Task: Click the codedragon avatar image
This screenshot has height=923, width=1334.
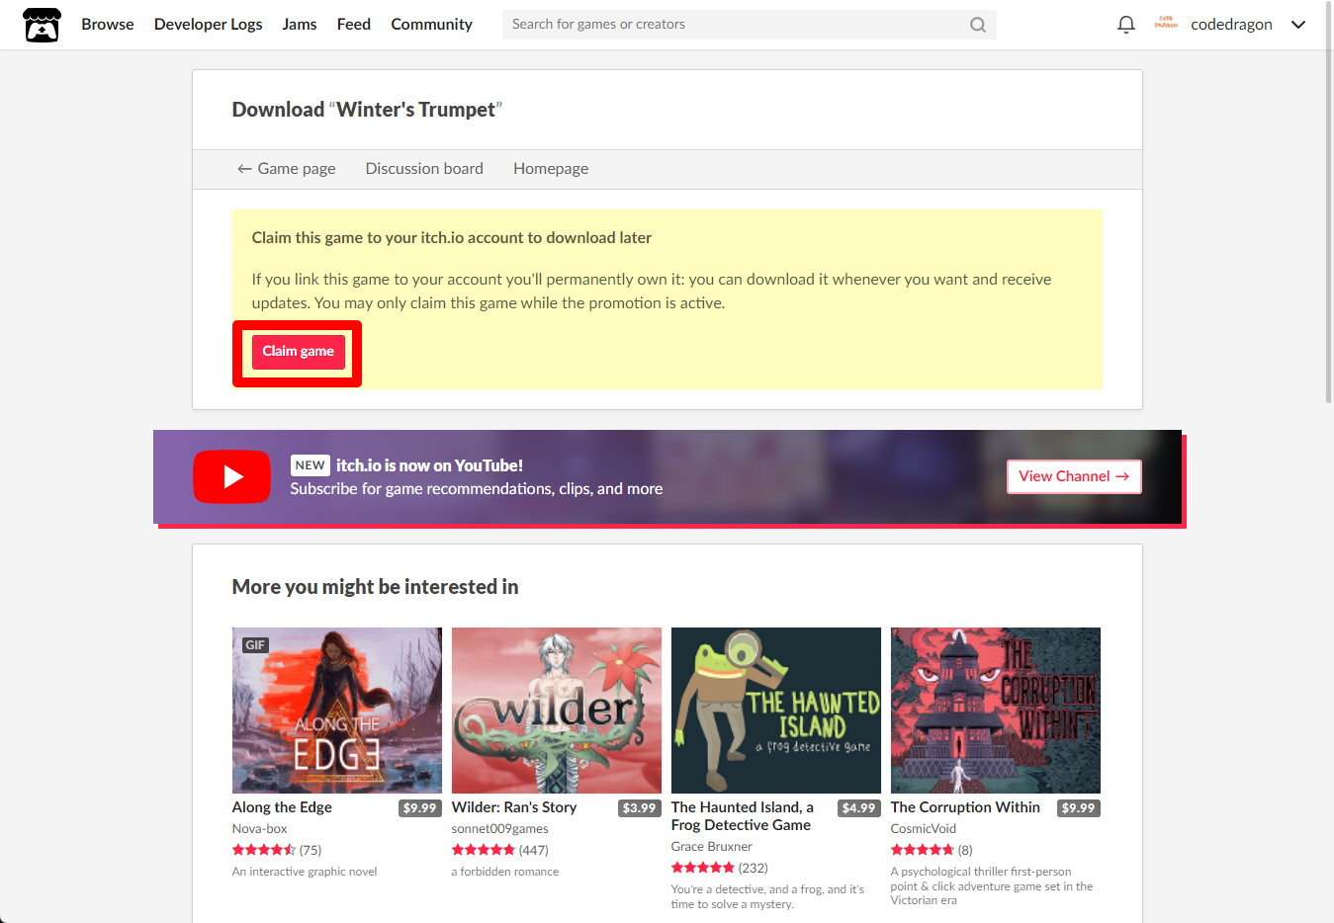Action: [x=1166, y=24]
